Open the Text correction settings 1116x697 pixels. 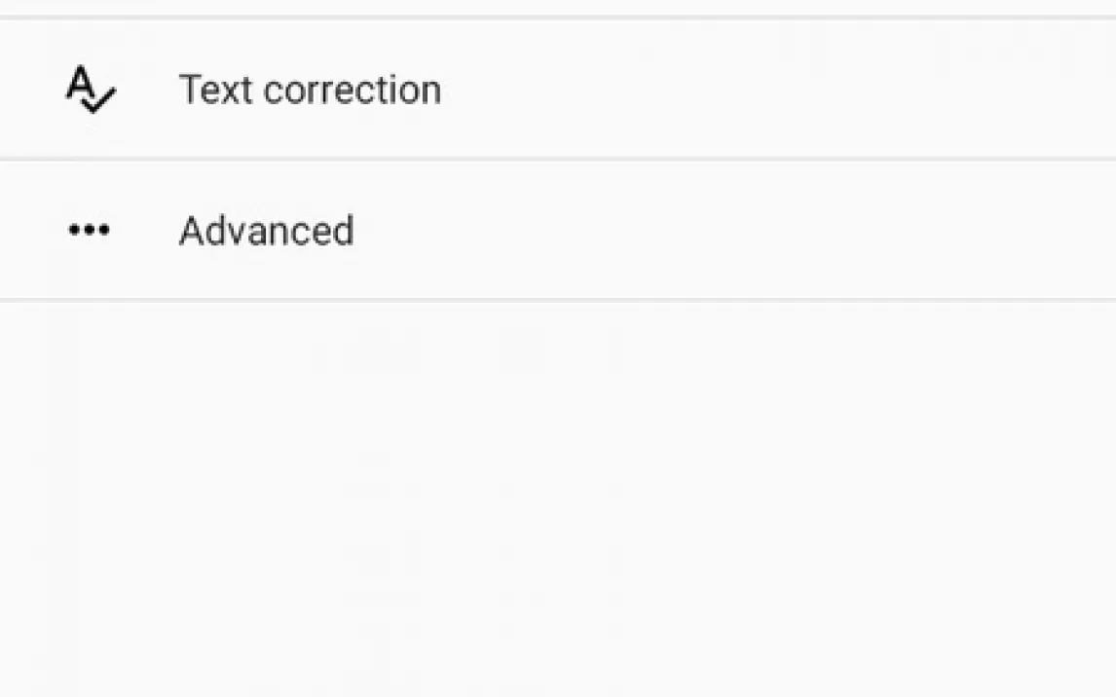(310, 90)
